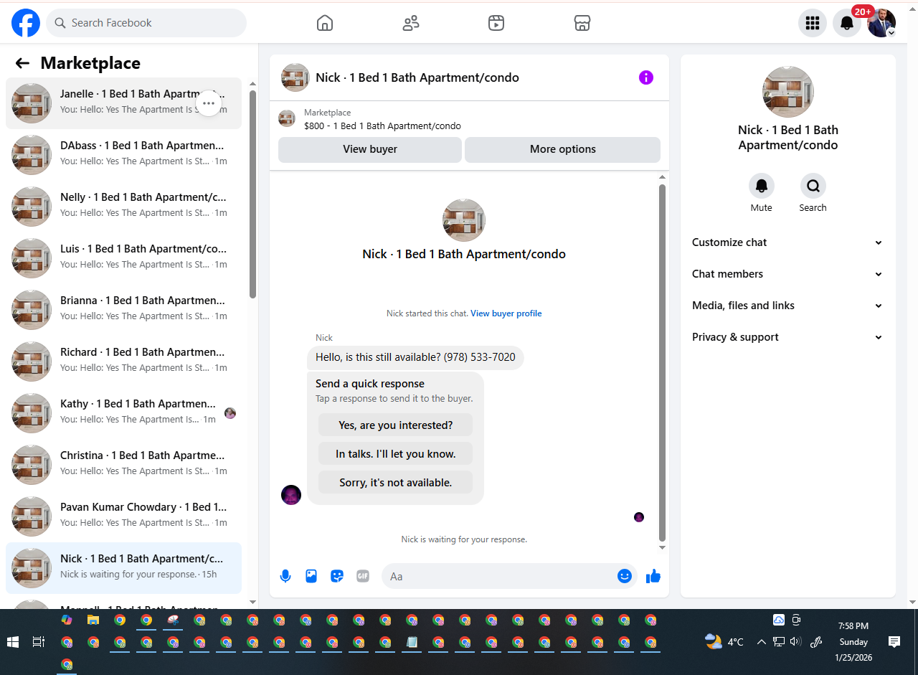Open the conversation with Nelly
This screenshot has width=918, height=675.
(x=123, y=207)
